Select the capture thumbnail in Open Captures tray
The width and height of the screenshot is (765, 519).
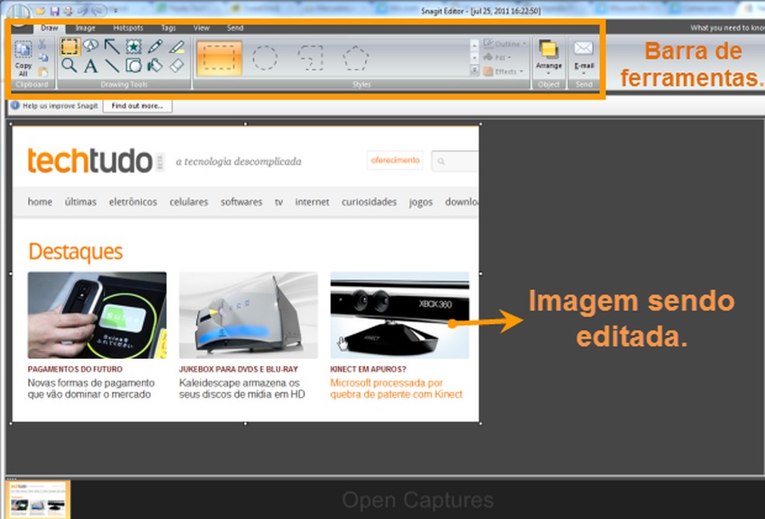[37, 498]
